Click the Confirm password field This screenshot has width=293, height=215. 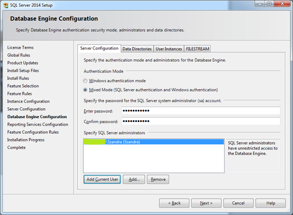[201, 121]
